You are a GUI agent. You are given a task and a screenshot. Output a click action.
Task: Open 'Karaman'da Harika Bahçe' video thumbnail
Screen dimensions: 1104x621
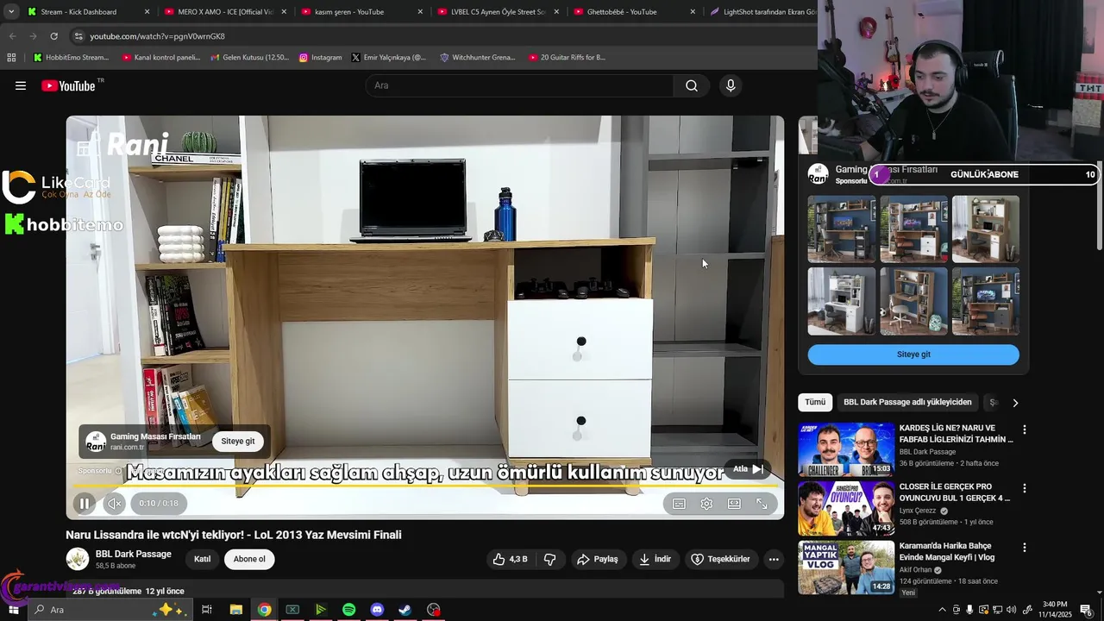847,568
